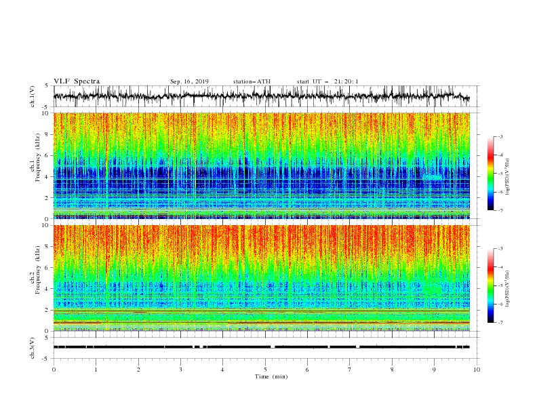
Task: Click the time axis tick label "7"
Action: (x=350, y=370)
